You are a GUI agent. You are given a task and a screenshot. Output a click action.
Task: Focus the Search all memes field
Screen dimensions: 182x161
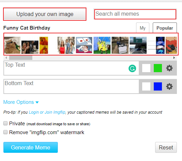[135, 14]
